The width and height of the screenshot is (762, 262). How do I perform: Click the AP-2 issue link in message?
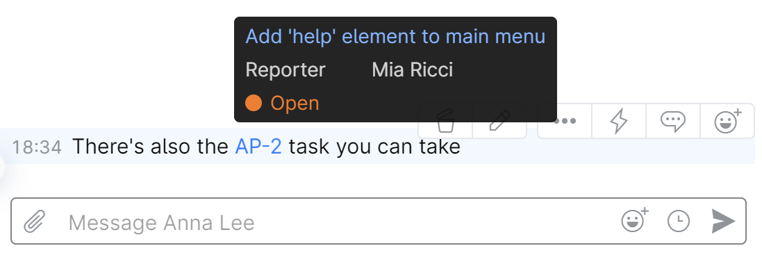(258, 147)
